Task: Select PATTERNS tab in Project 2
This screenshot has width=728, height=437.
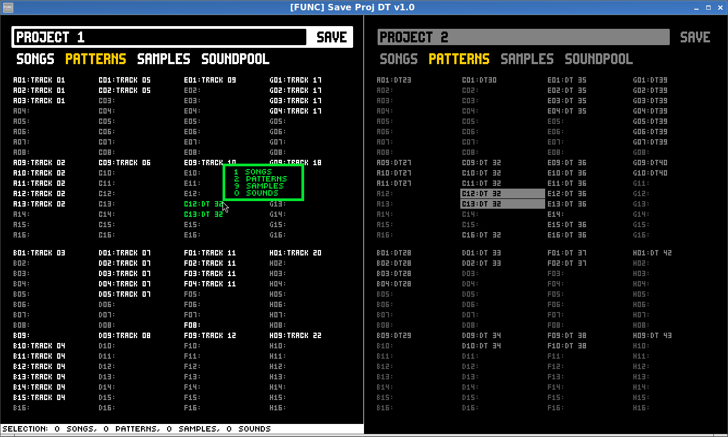Action: click(x=459, y=59)
